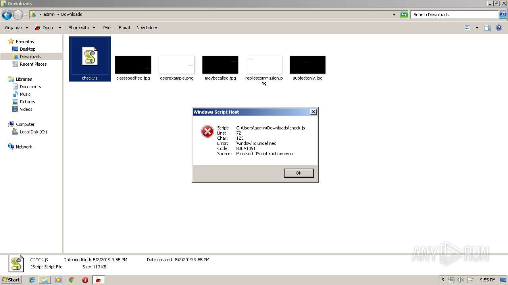Viewport: 508px width, 285px height.
Task: Select Downloads in navigation pane
Action: pos(30,57)
